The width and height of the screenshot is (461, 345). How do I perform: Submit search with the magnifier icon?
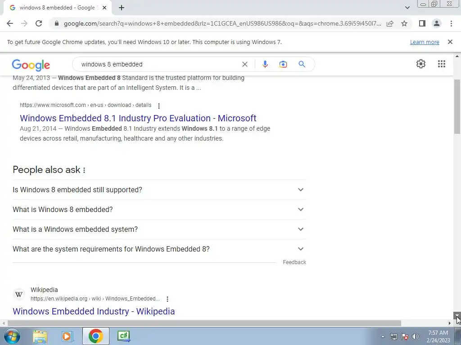pos(302,64)
